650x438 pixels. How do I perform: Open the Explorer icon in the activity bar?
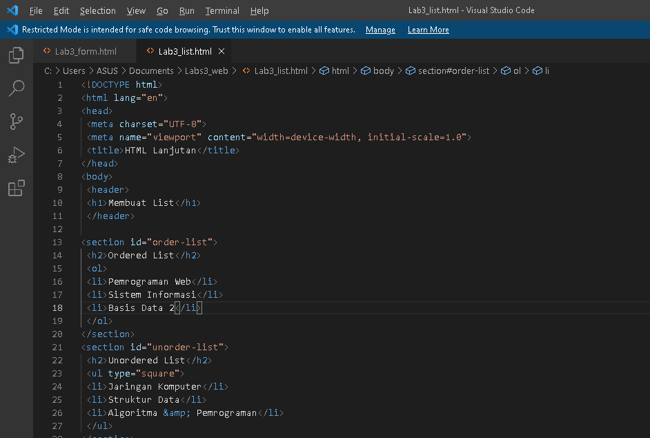16,55
